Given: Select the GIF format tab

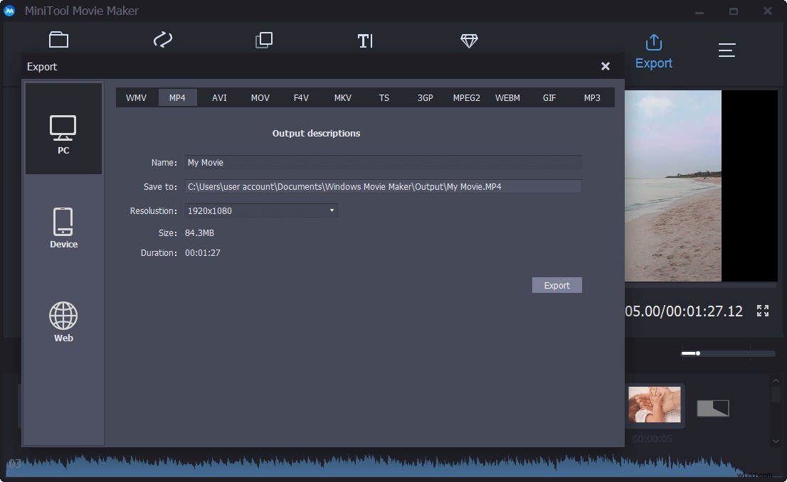Looking at the screenshot, I should [549, 97].
